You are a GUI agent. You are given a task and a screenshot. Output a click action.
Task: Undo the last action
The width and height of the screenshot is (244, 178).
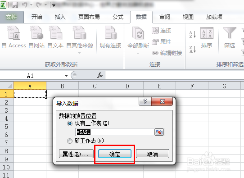(x=25, y=5)
